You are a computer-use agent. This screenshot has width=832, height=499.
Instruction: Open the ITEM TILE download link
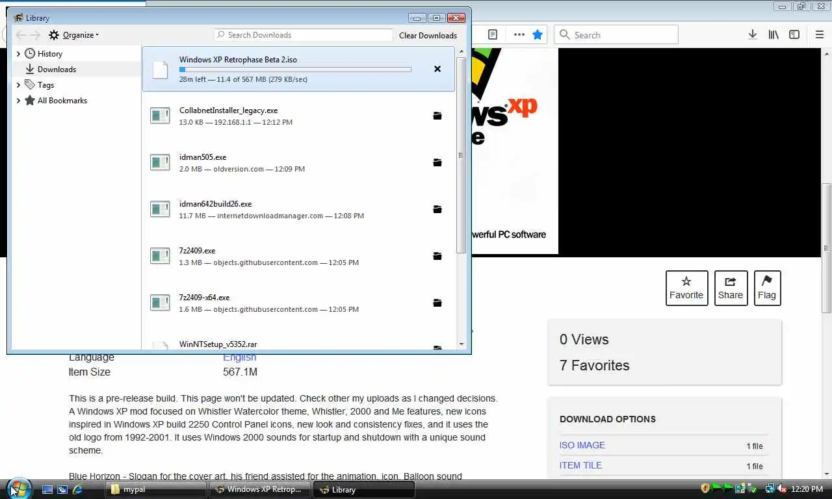[x=580, y=465]
